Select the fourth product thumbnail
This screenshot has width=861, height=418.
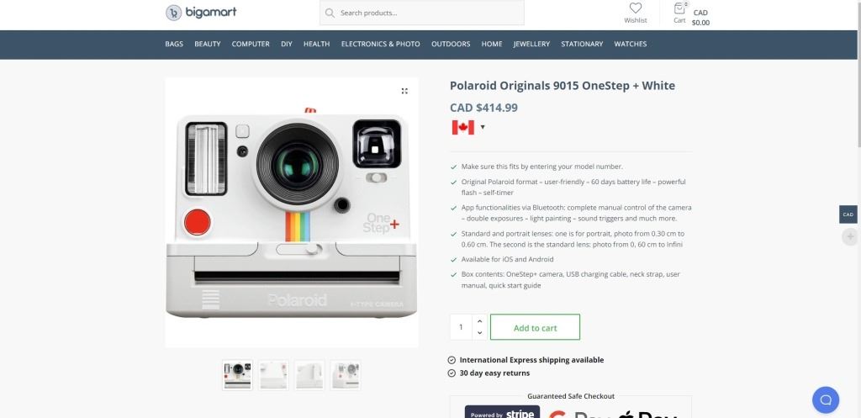(346, 376)
